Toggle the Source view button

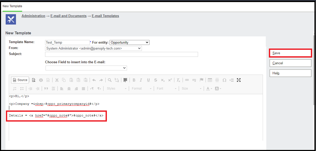tap(20, 80)
